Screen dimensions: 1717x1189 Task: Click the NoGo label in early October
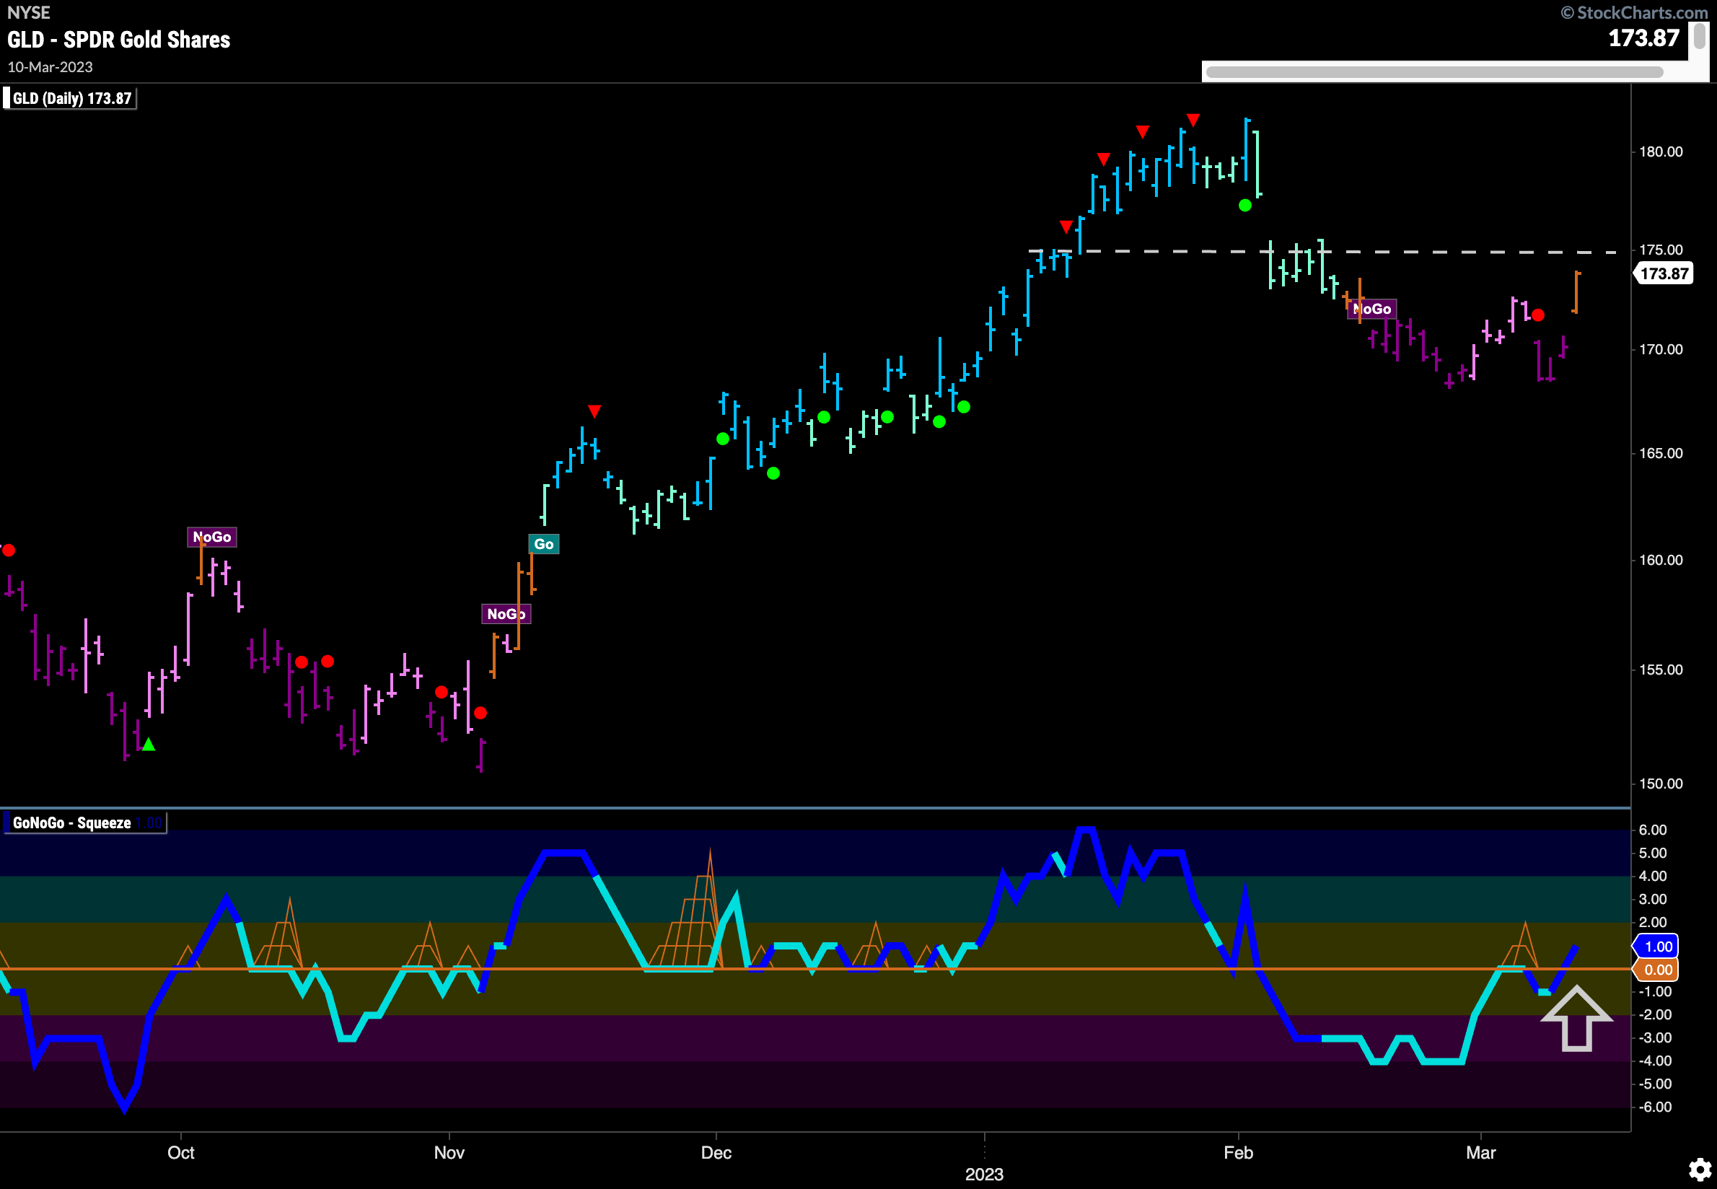212,536
